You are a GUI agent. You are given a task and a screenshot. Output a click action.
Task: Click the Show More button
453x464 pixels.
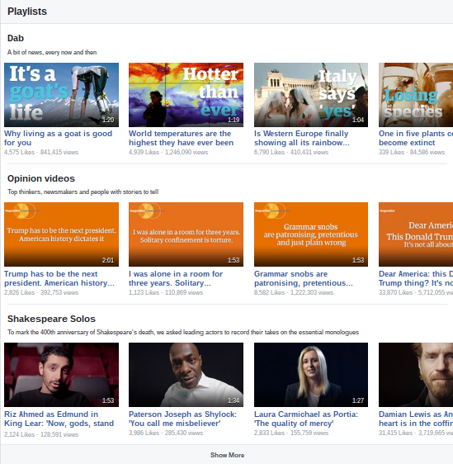[227, 455]
